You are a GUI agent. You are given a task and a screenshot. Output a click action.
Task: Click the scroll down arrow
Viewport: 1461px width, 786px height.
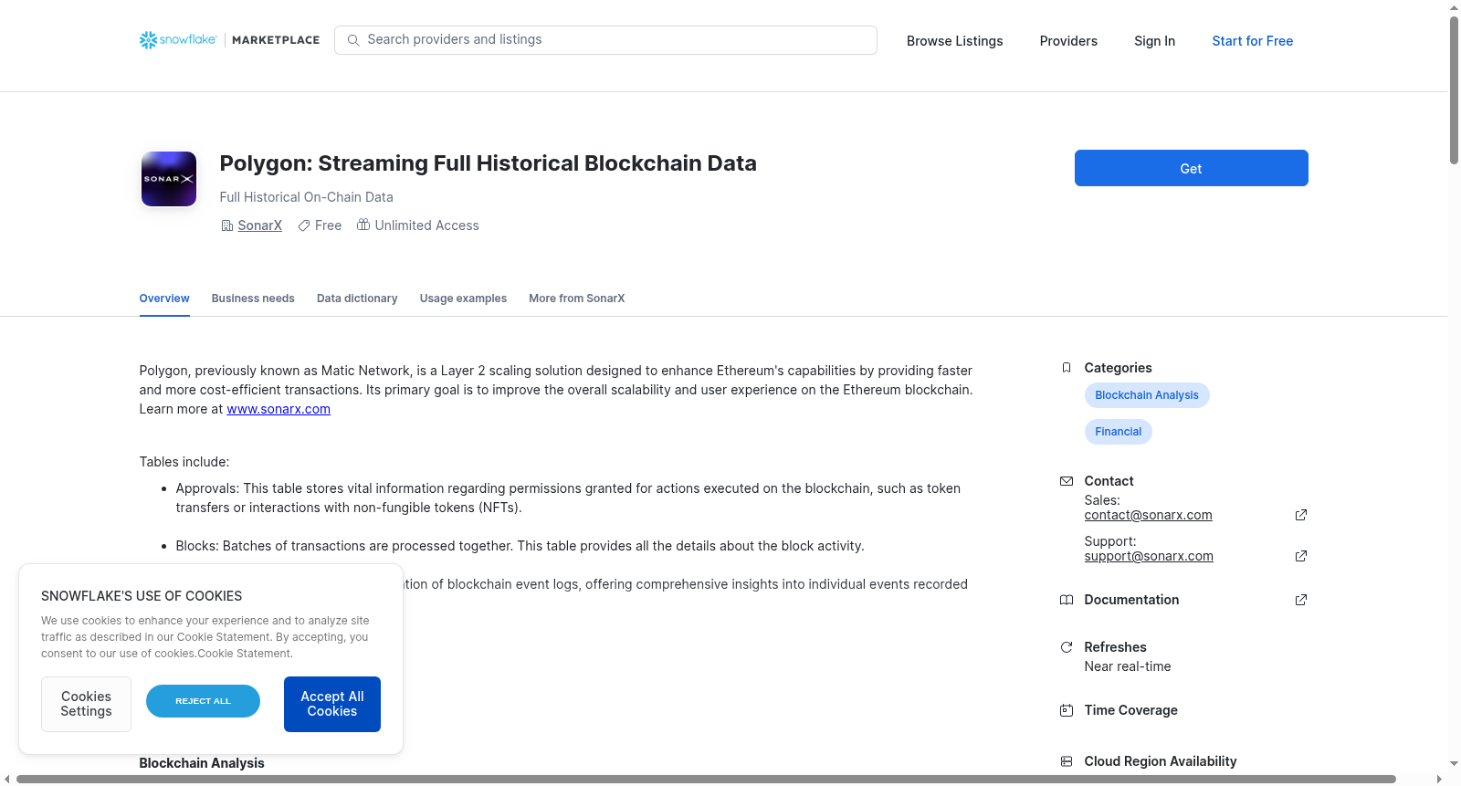click(1454, 763)
